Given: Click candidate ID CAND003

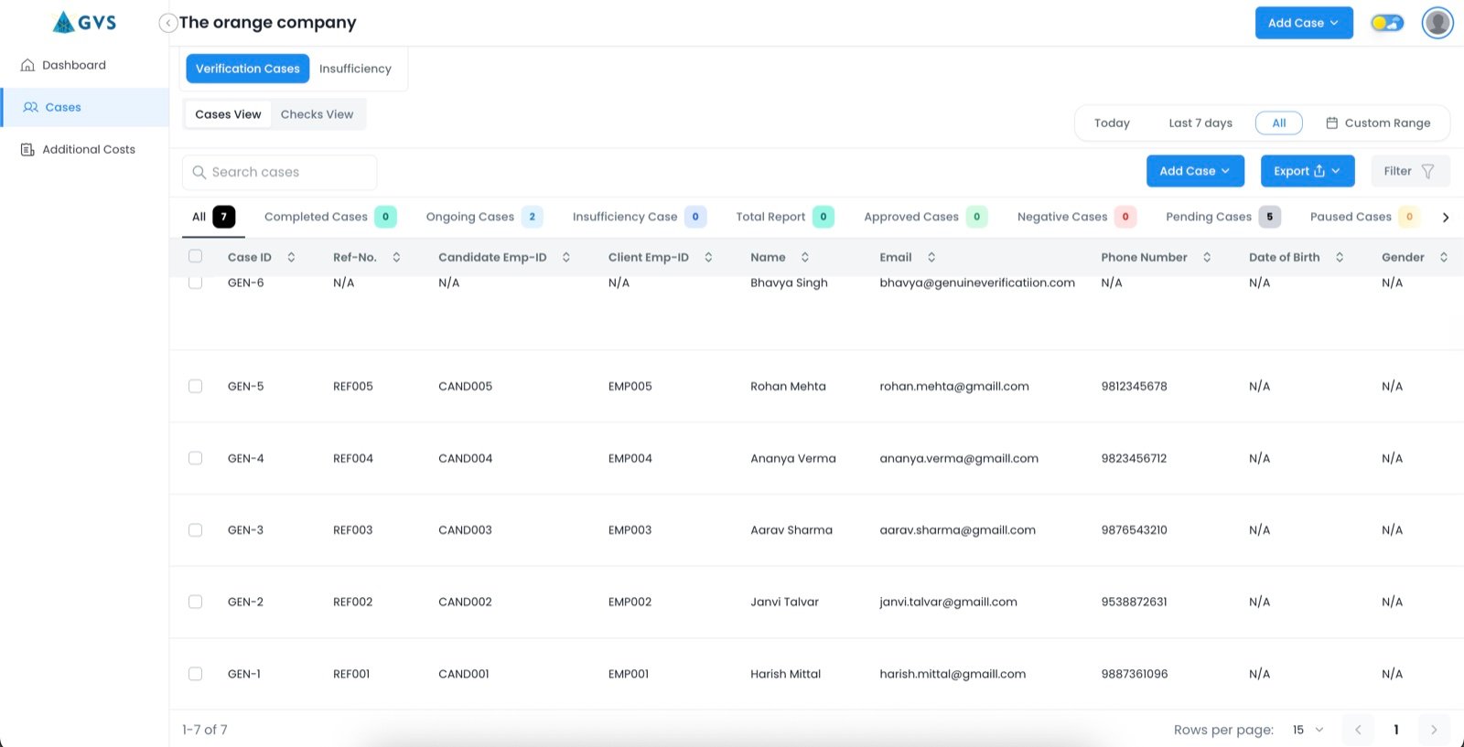Looking at the screenshot, I should click(x=465, y=529).
